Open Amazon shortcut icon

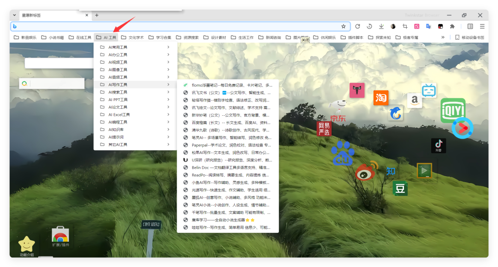pos(415,101)
